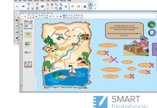Click the green home button on the lesson page

point(152,25)
